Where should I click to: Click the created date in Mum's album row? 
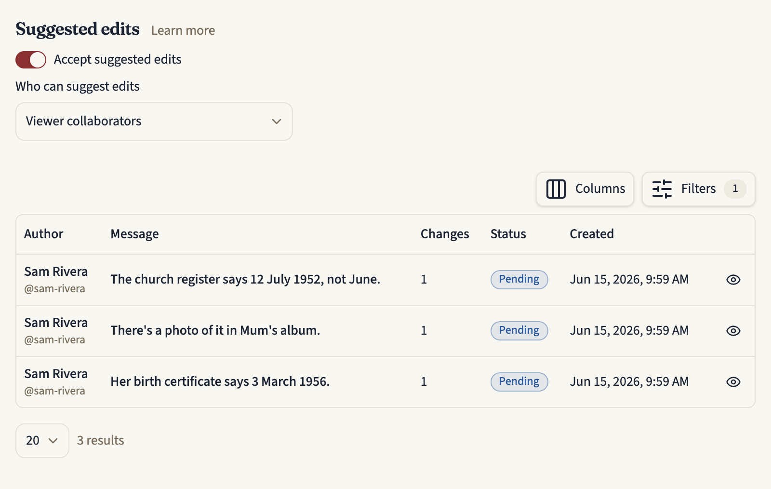pyautogui.click(x=629, y=331)
